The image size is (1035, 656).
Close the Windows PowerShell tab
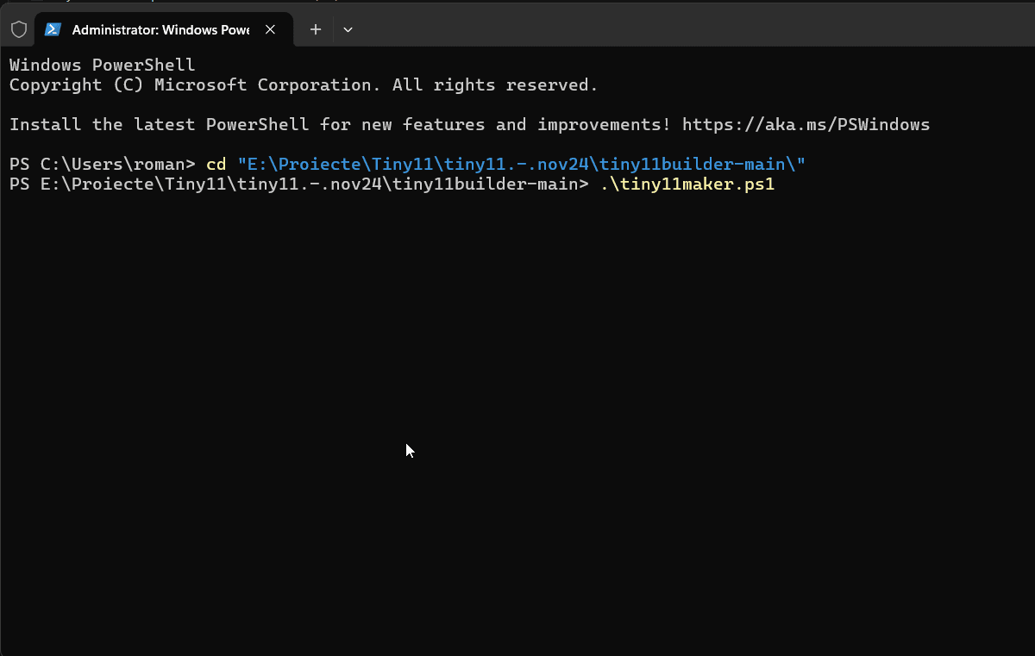pyautogui.click(x=270, y=29)
